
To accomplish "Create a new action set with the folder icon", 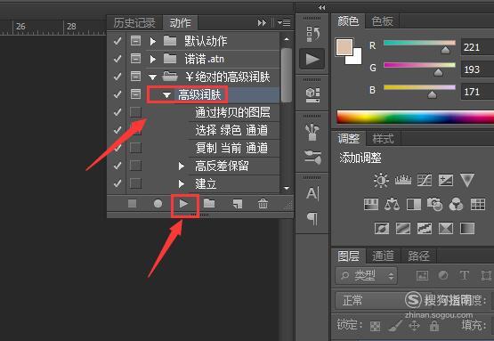I will [x=209, y=204].
